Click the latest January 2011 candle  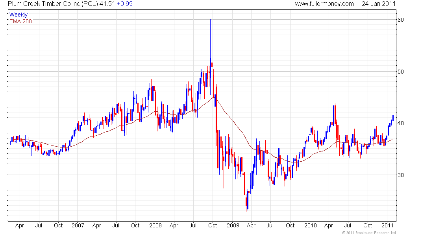click(393, 118)
